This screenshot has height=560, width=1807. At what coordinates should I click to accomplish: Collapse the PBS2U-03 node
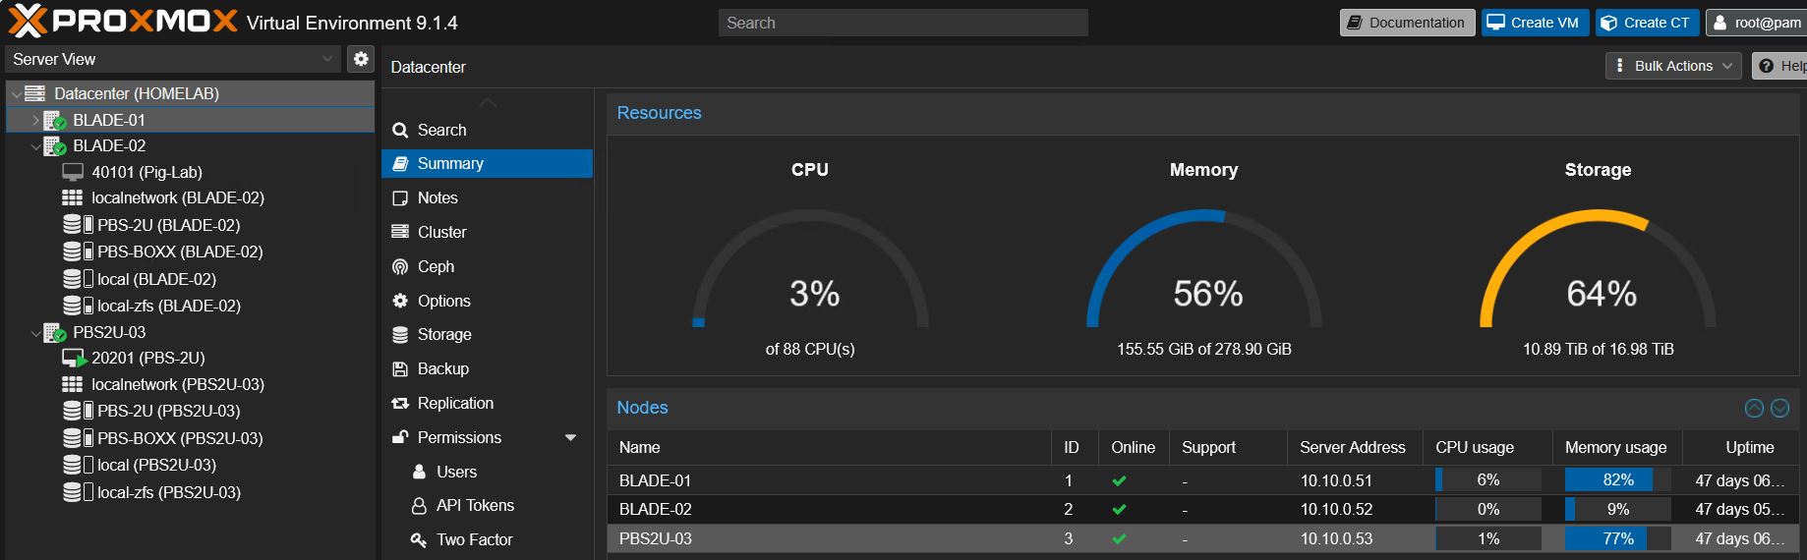click(35, 333)
